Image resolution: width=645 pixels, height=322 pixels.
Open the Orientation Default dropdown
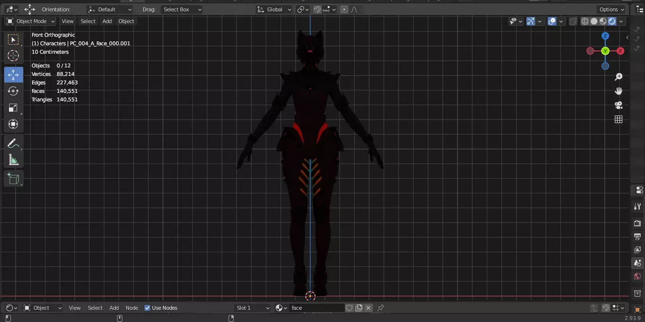tap(110, 9)
